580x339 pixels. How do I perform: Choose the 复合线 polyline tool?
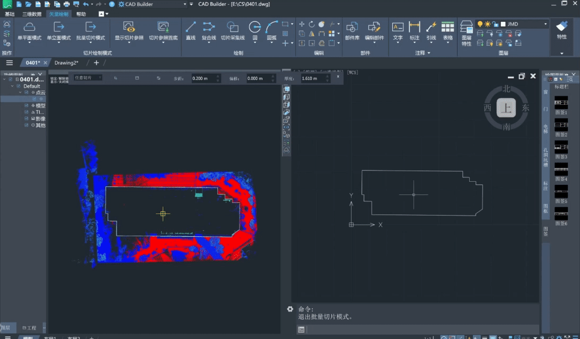(209, 27)
